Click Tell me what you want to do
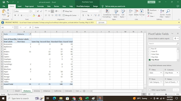This screenshot has height=101, width=181. (x=115, y=6)
